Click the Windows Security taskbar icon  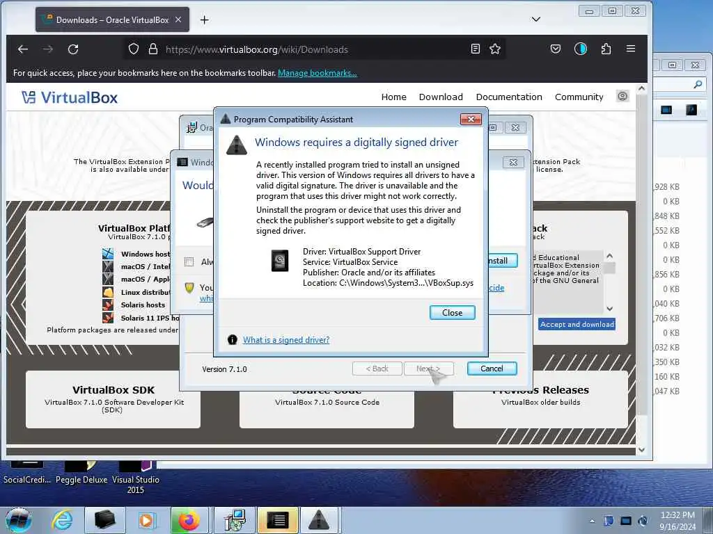(x=277, y=520)
